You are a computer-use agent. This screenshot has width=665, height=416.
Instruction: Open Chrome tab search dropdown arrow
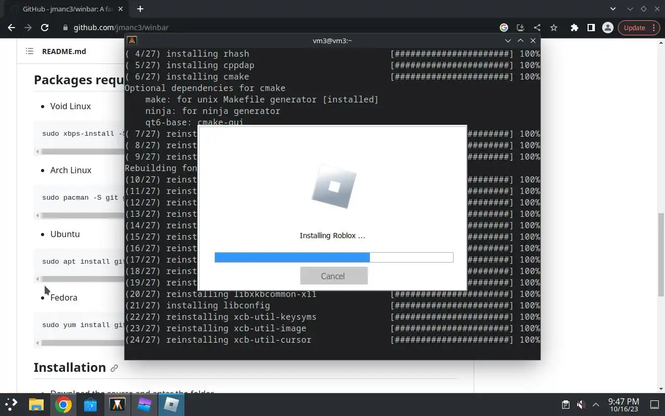pyautogui.click(x=613, y=9)
